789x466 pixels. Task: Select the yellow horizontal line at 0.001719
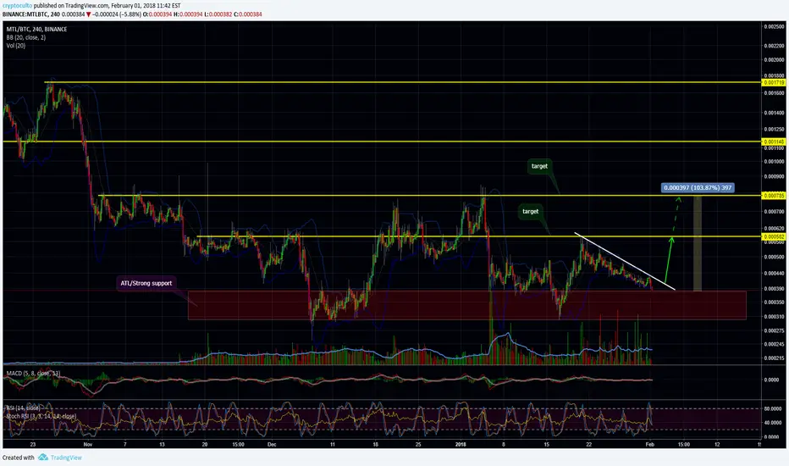click(403, 82)
